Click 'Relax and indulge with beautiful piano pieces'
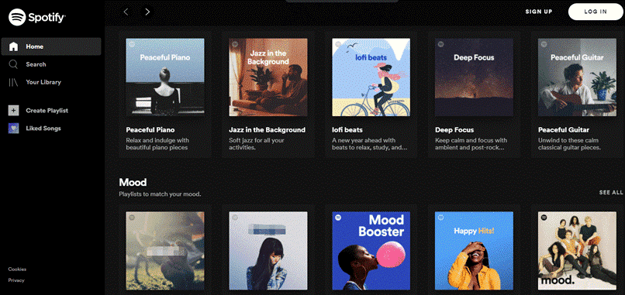625x295 pixels. (157, 144)
